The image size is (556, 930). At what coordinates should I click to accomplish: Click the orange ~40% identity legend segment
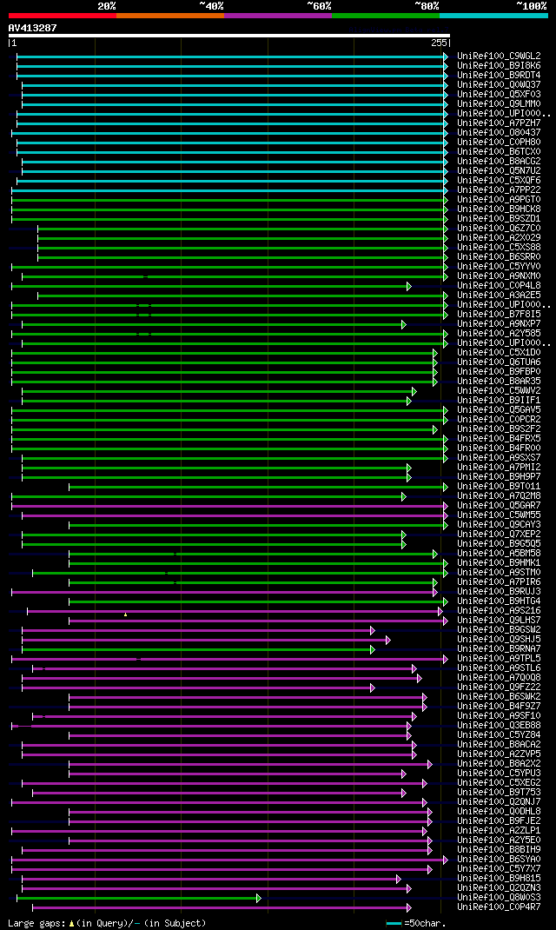170,16
